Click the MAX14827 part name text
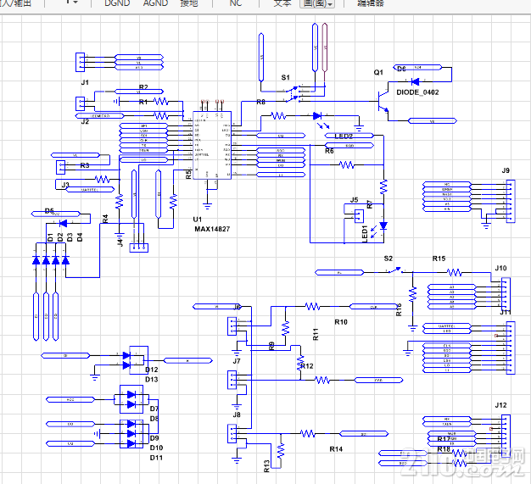531x484 pixels. 212,229
